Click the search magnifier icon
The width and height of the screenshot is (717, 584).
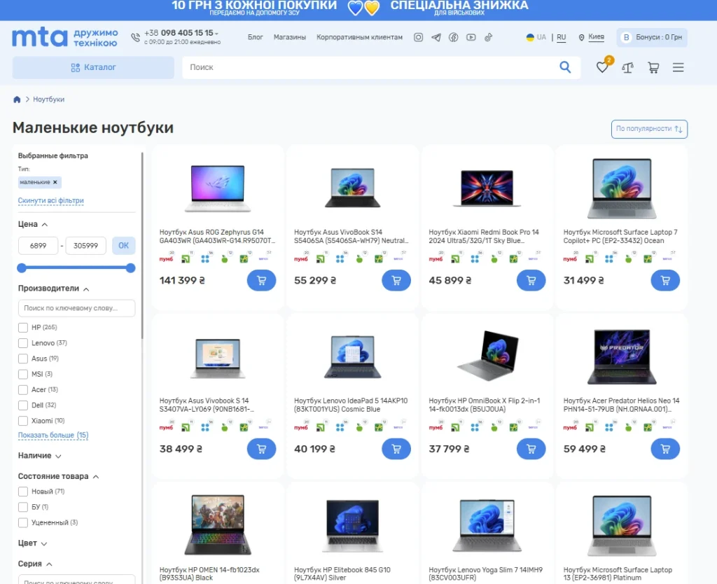(565, 67)
